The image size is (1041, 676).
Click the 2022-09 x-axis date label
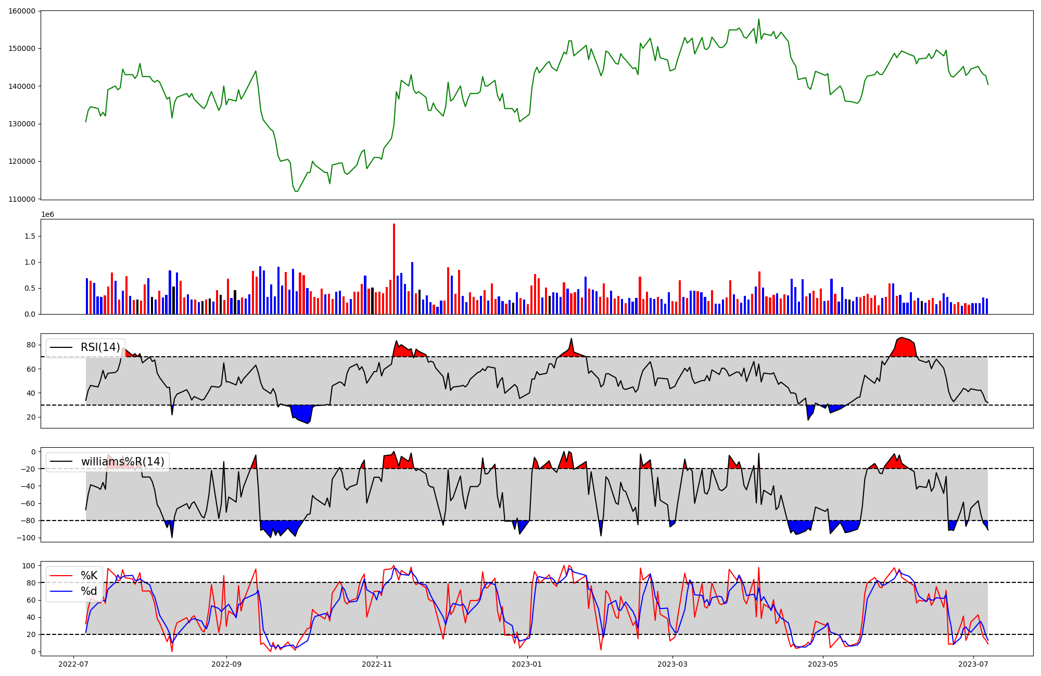226,664
